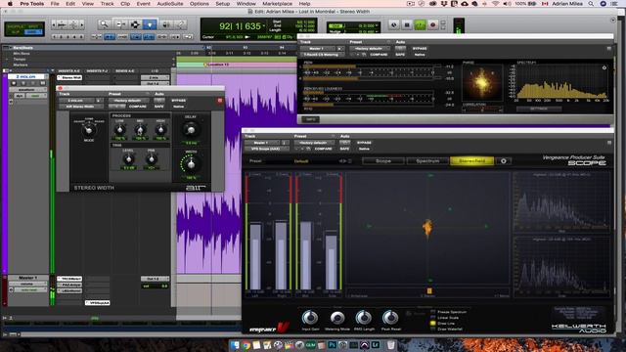Open the File menu
This screenshot has width=626, height=352.
tap(55, 4)
